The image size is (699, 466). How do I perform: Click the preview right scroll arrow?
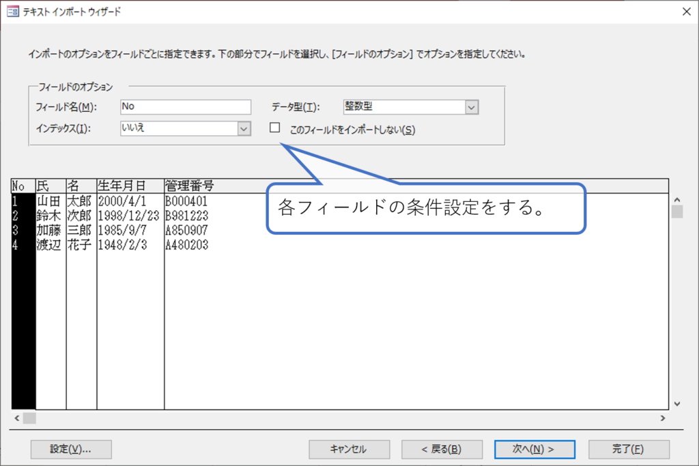coord(663,418)
